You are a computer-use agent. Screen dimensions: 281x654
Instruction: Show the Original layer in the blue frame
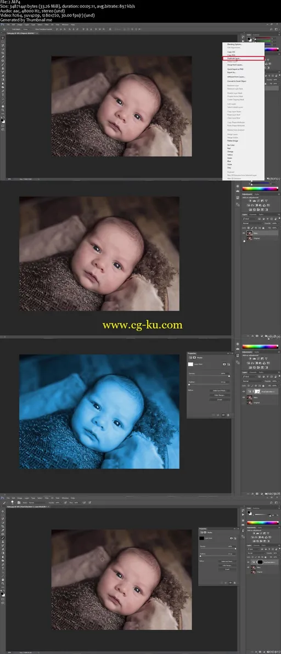pyautogui.click(x=244, y=403)
